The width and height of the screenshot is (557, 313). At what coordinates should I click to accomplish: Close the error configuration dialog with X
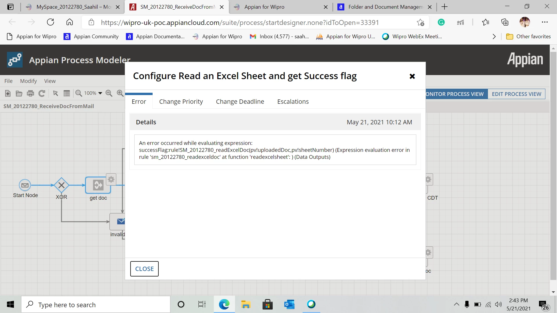tap(412, 76)
